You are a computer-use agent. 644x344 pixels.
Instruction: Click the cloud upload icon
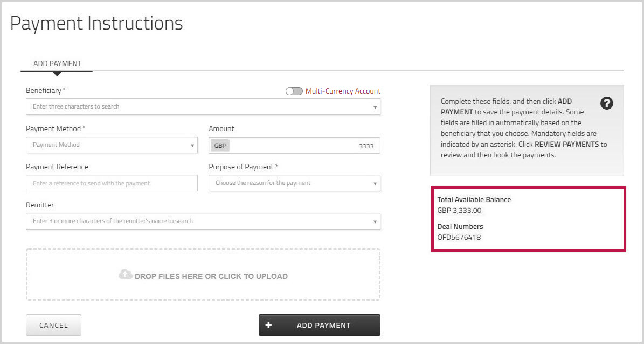125,275
